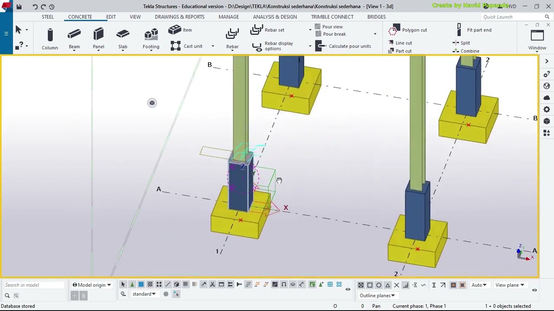The image size is (554, 311).
Task: Click the selection filter magnifier icon
Action: tap(123, 294)
